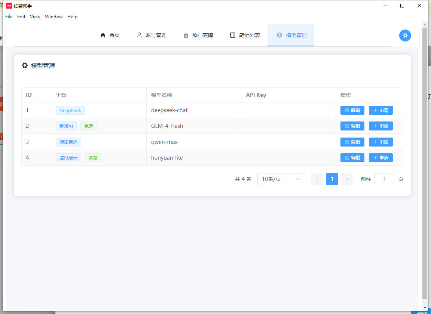This screenshot has width=431, height=314.
Task: Click the coffee cup icon for 热门克隆
Action: coord(186,35)
